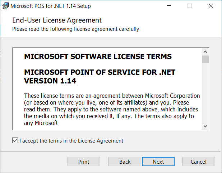Click the installer icon in the title bar

pyautogui.click(x=5, y=6)
